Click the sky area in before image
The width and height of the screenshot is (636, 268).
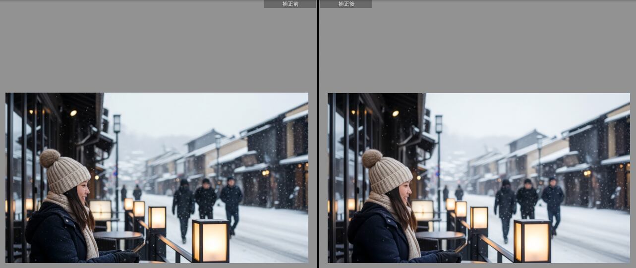(x=198, y=111)
